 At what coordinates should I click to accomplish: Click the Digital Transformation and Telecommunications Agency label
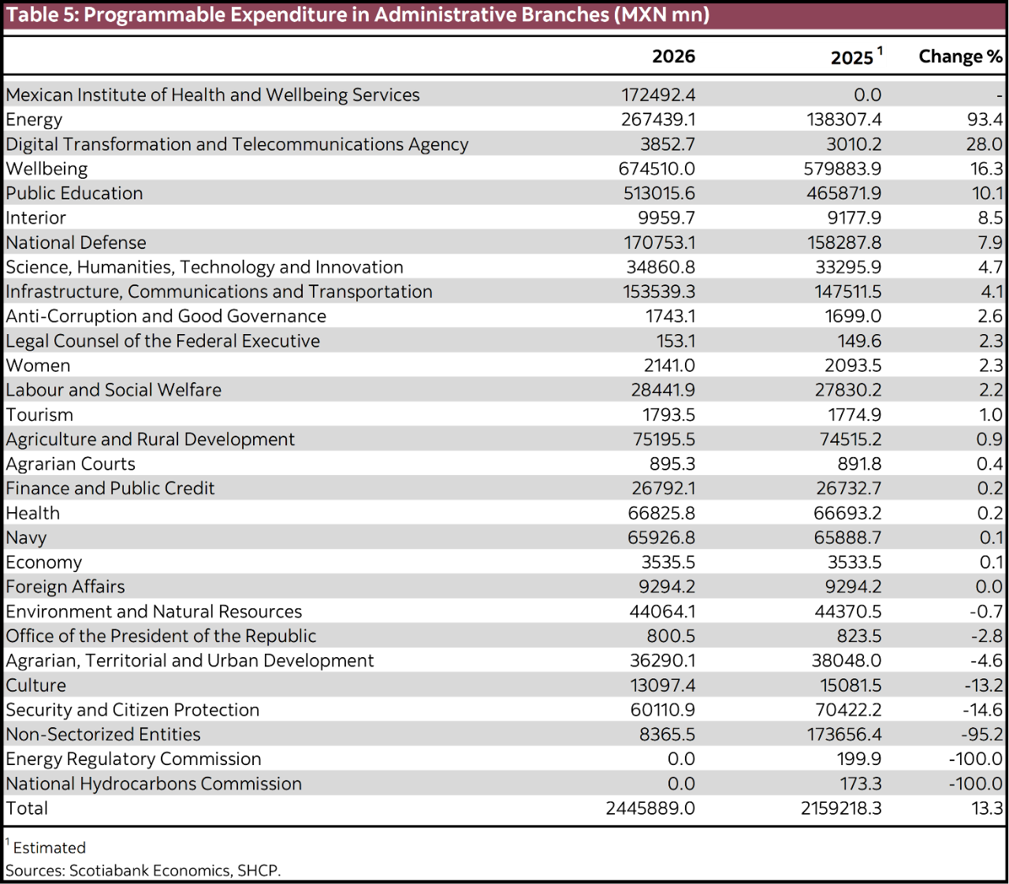(236, 144)
